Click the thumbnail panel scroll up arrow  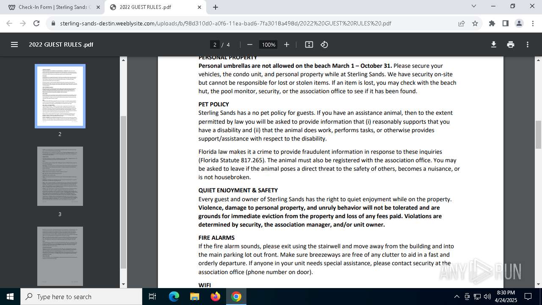pos(123,60)
